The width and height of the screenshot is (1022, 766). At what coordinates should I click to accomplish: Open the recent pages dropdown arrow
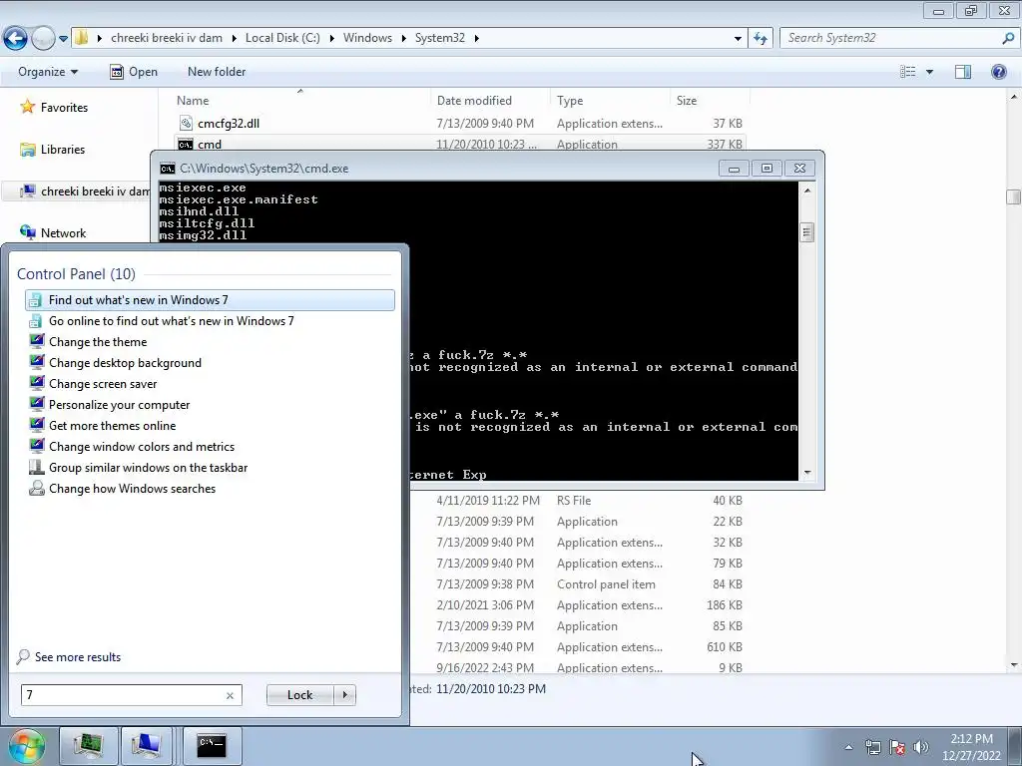coord(63,39)
